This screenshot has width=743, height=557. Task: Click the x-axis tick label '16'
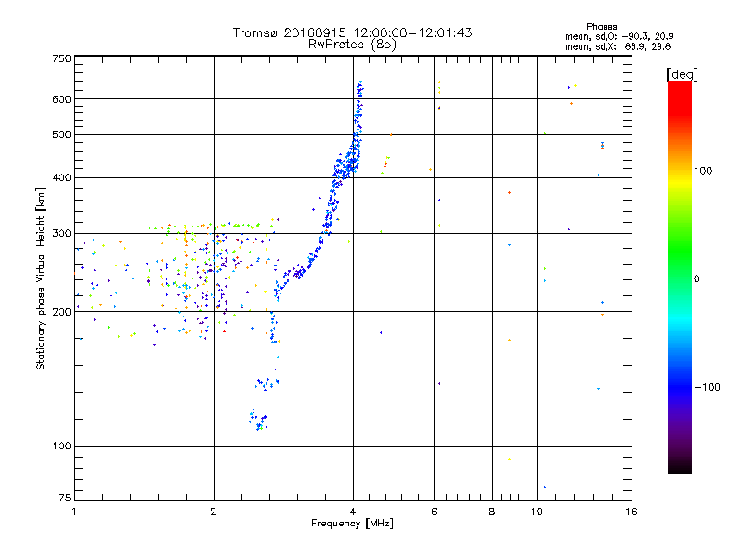point(632,512)
